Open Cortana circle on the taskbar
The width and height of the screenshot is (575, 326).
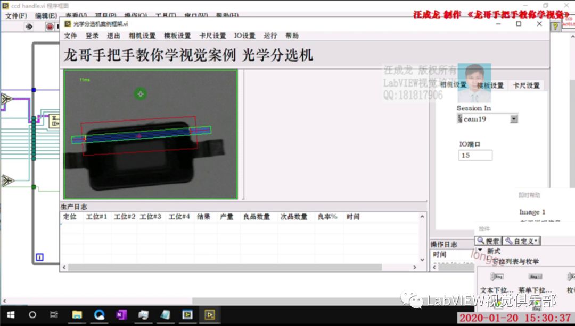pyautogui.click(x=32, y=315)
